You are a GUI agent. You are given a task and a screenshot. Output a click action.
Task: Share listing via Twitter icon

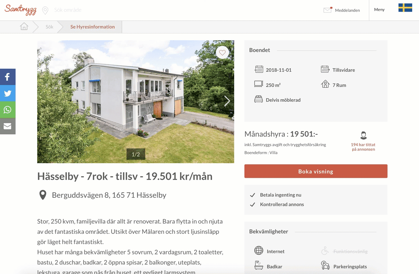tap(8, 93)
